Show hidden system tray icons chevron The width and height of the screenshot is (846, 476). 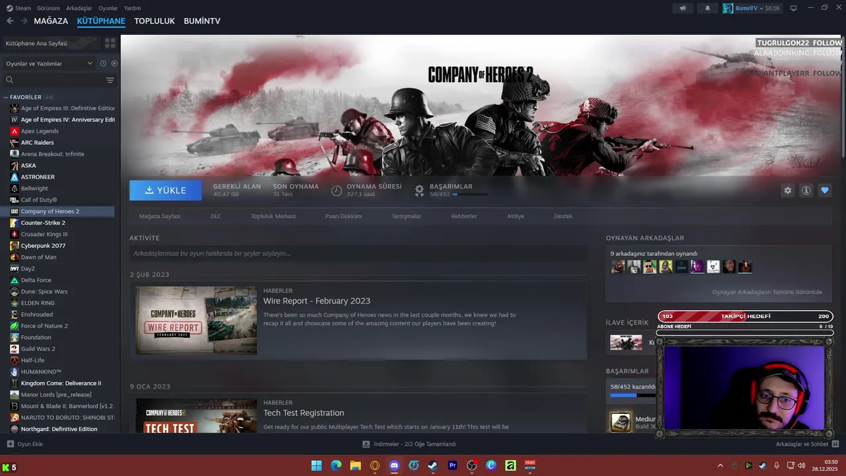pos(720,465)
